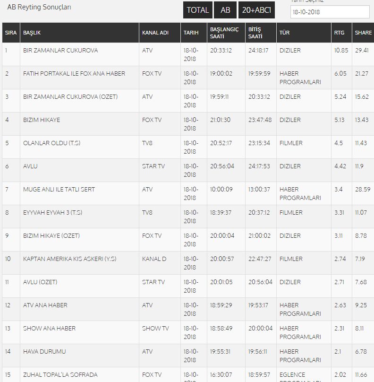
Task: Click RTG value 6.05
Action: tap(340, 74)
